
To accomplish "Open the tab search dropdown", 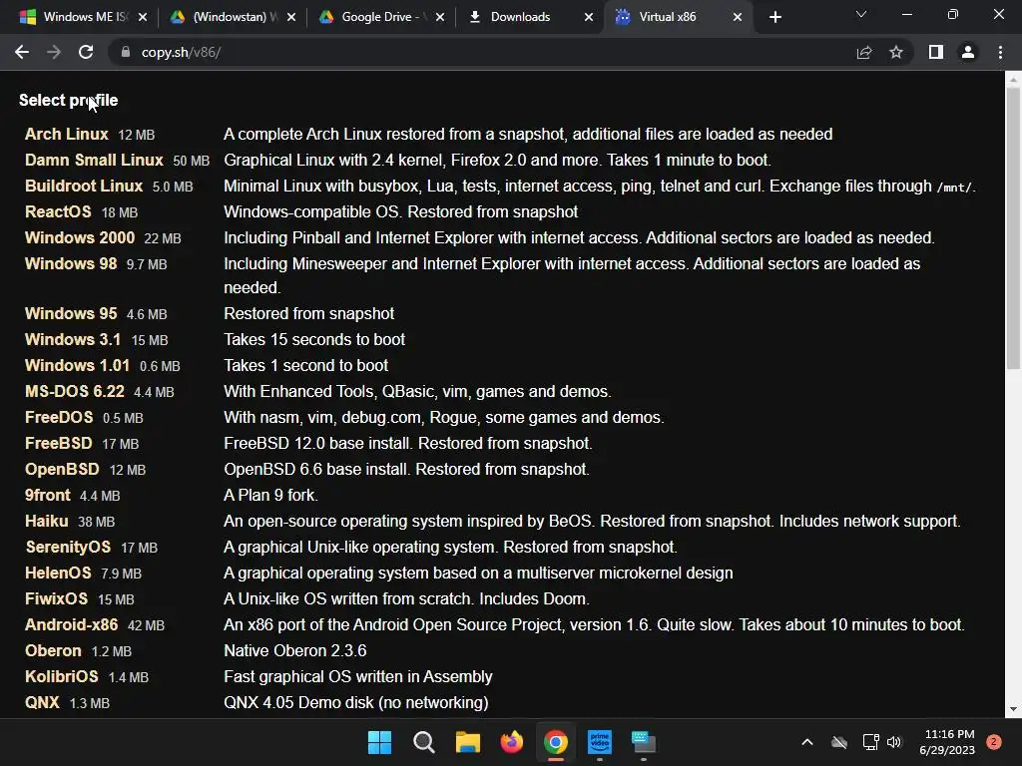I will [x=861, y=14].
